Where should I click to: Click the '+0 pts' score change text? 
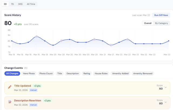click(18, 24)
